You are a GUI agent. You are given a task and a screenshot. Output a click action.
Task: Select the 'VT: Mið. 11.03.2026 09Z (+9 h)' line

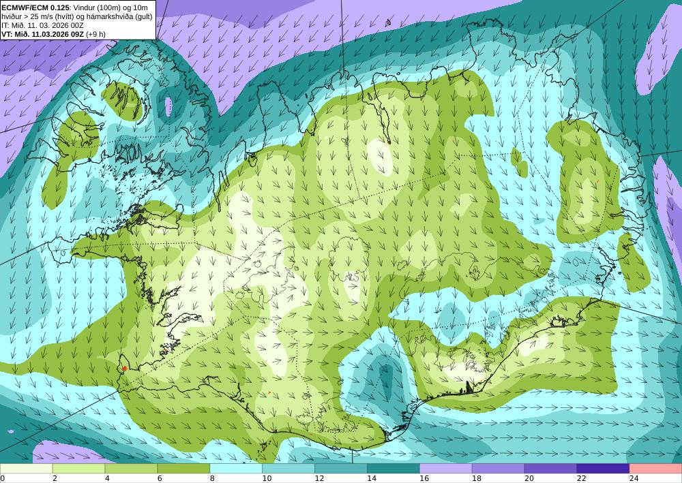[53, 34]
